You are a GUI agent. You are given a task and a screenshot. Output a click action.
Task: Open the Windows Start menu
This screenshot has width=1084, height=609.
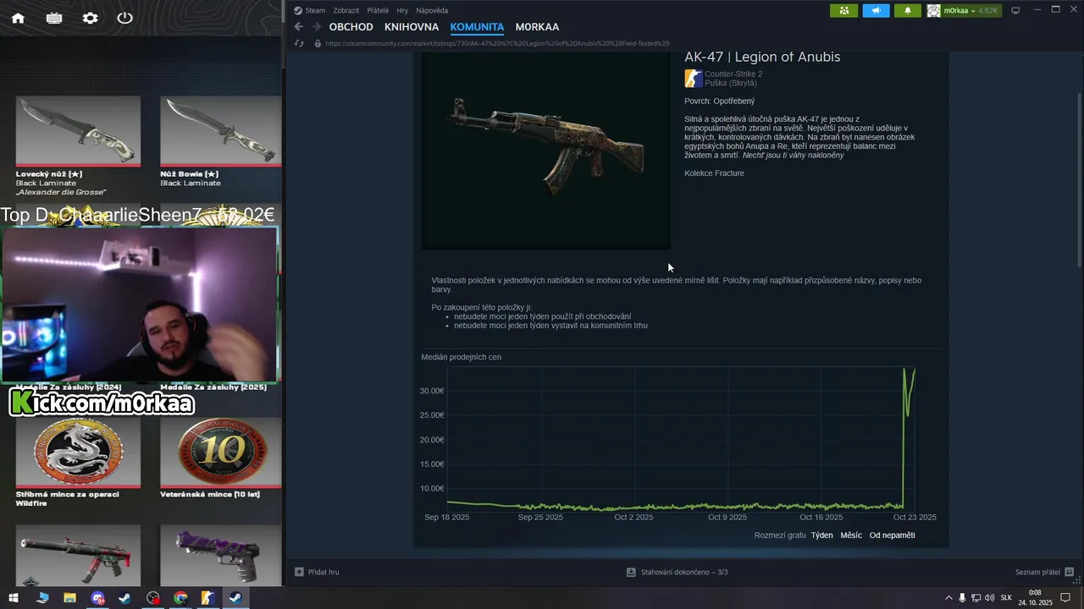point(14,598)
